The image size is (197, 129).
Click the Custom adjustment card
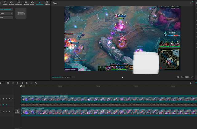click(x=21, y=13)
